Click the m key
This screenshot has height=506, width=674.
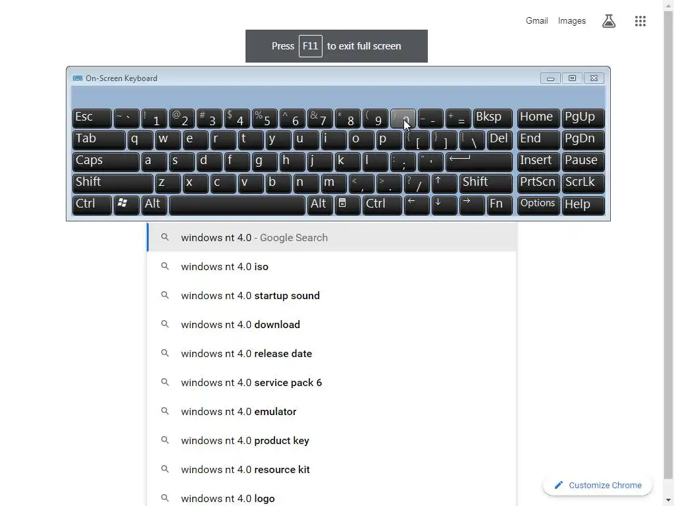[334, 183]
